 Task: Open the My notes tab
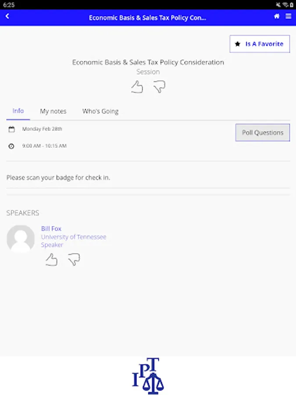coord(53,111)
